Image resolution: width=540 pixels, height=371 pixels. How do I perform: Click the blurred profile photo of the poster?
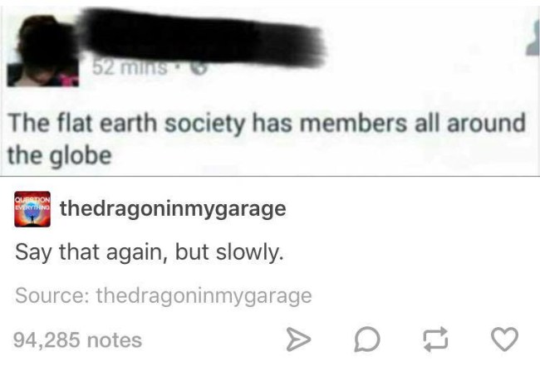pos(42,51)
